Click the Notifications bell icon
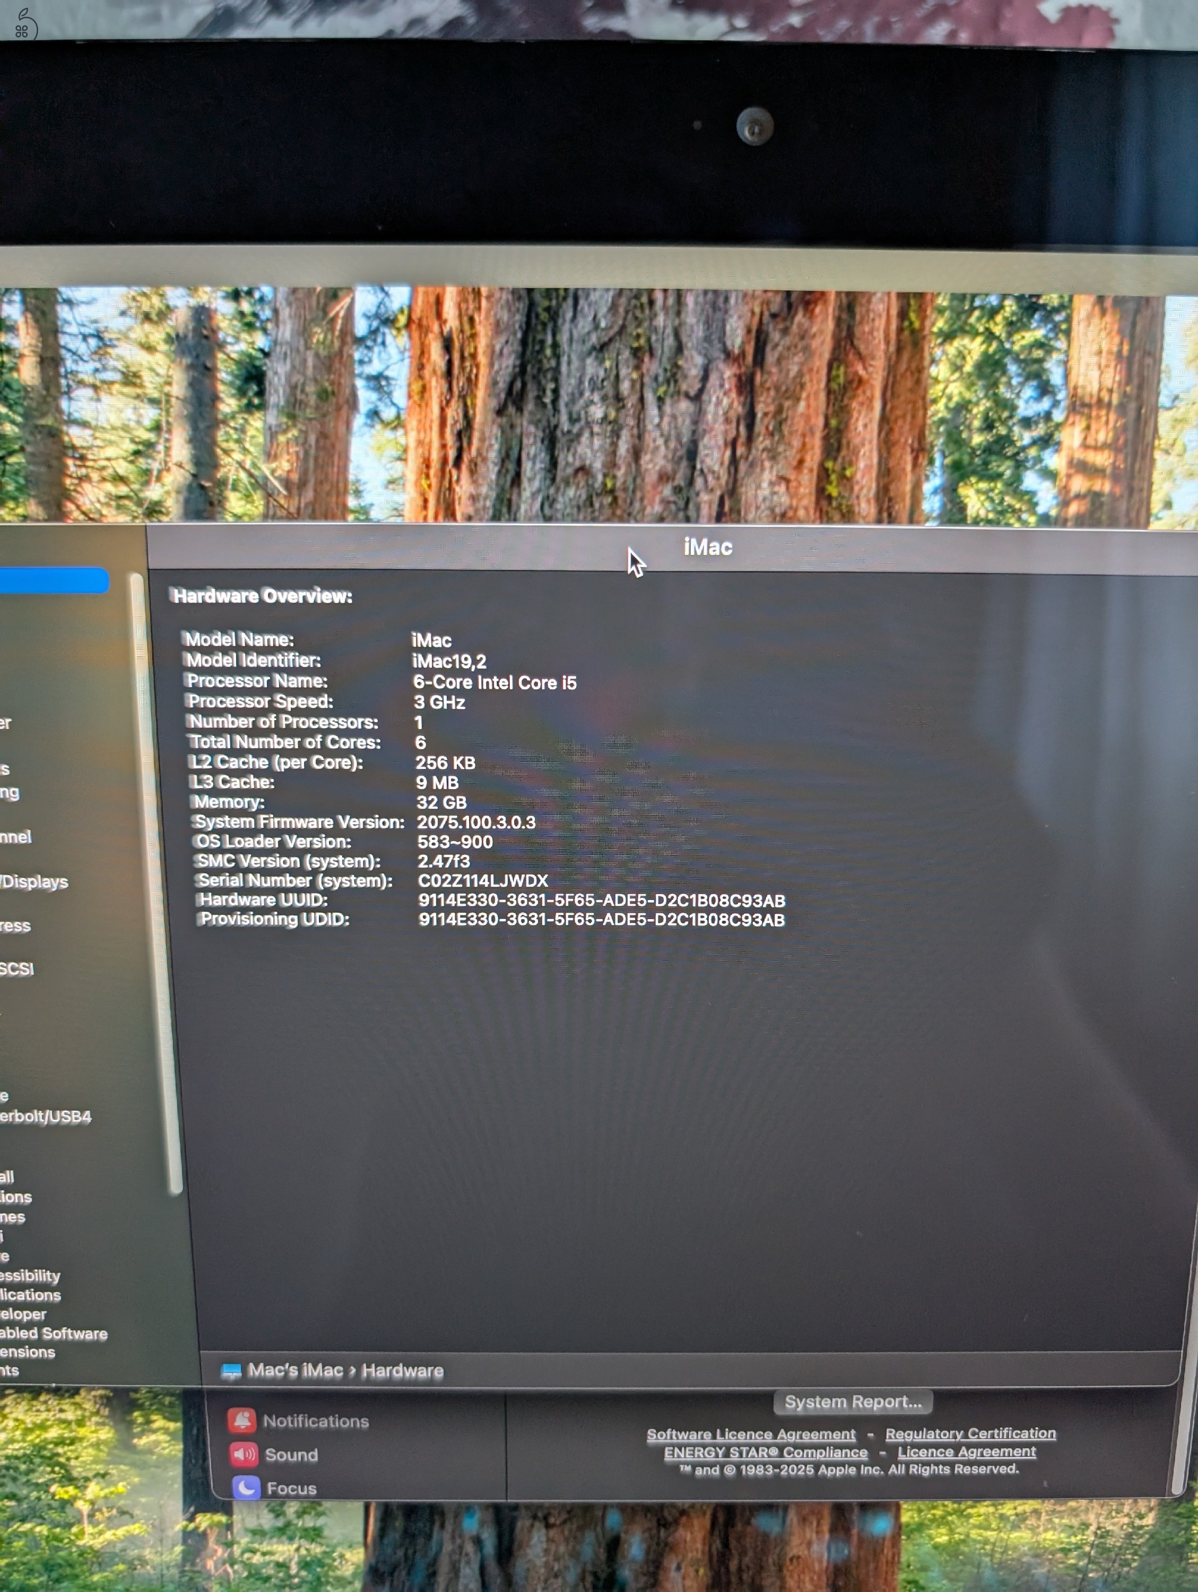The width and height of the screenshot is (1198, 1592). tap(242, 1420)
